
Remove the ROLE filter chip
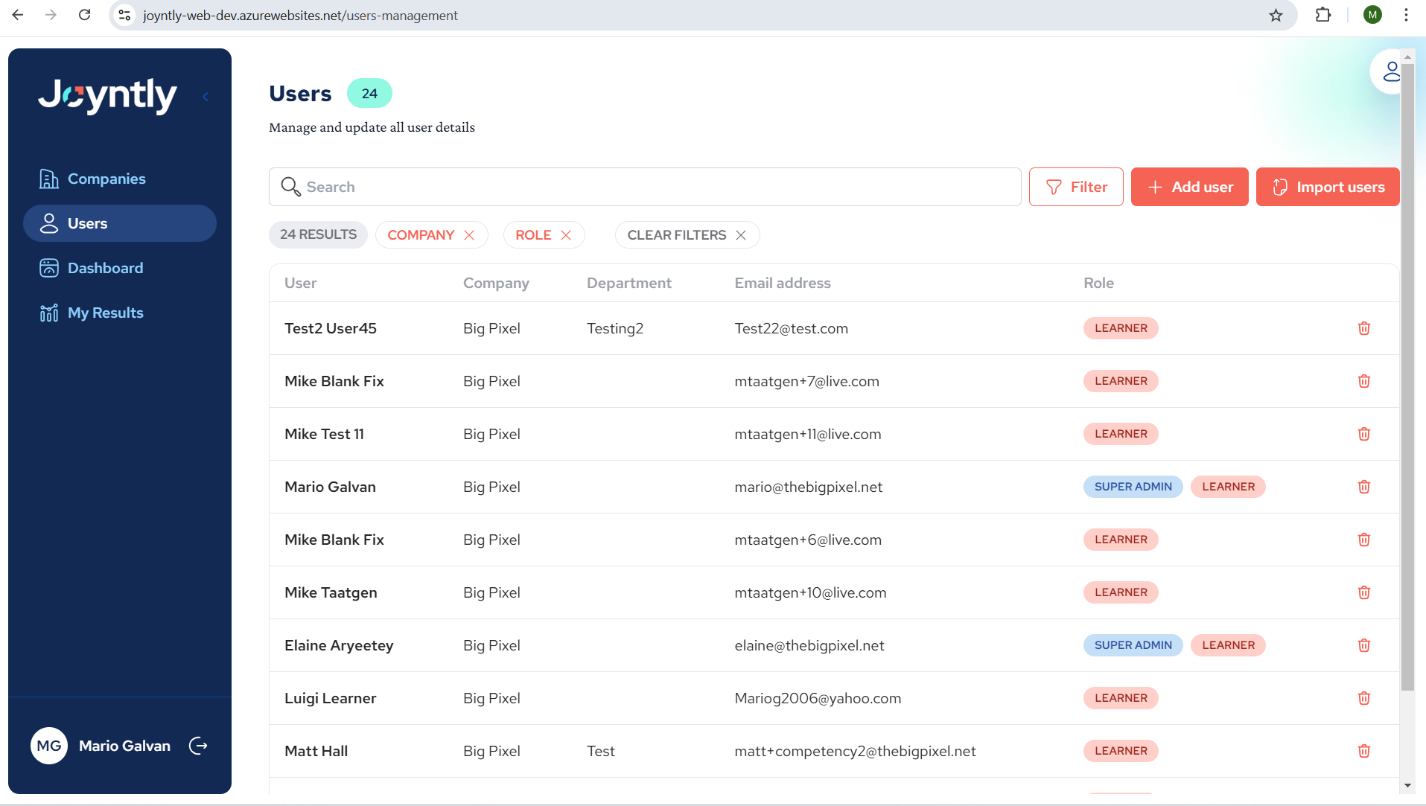click(x=566, y=235)
